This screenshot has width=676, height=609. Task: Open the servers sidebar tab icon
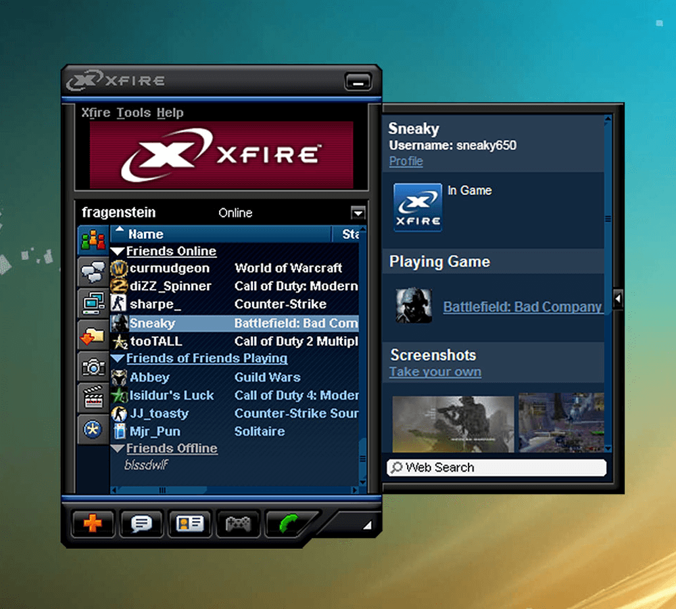pos(93,304)
